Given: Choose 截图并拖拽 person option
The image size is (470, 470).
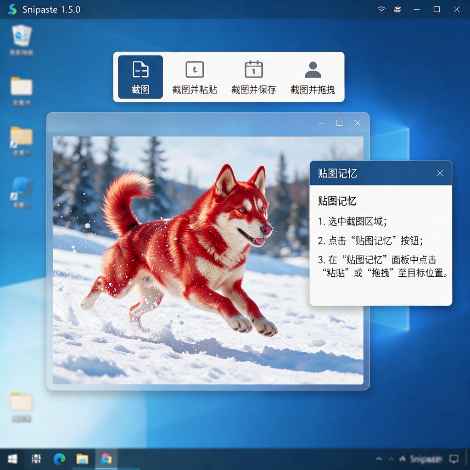Looking at the screenshot, I should 313,77.
